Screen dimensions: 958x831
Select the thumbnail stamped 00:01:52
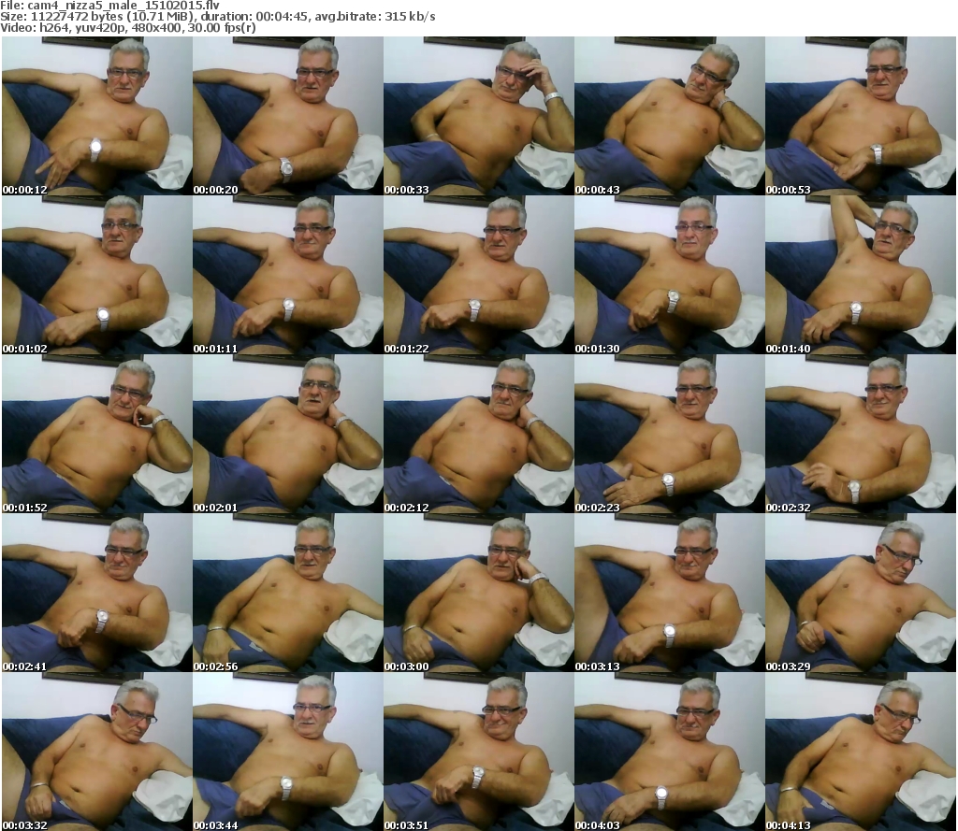[97, 434]
